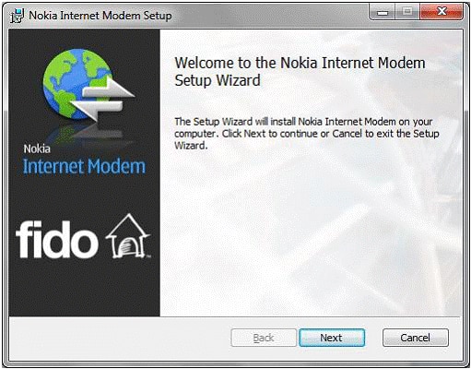
Task: Click the disabled maximize window button
Action: (x=407, y=12)
